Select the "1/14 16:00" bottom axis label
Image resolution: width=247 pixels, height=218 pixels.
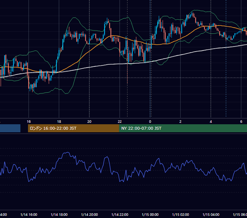point(29,214)
